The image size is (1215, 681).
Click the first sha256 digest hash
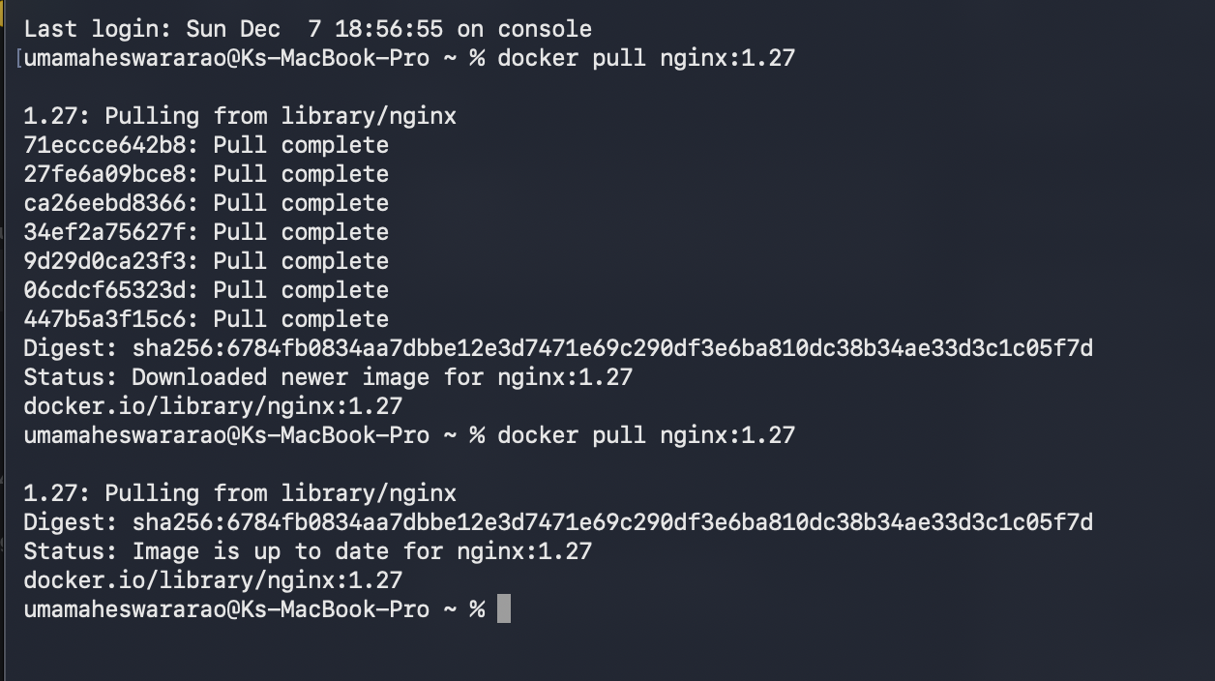point(612,348)
